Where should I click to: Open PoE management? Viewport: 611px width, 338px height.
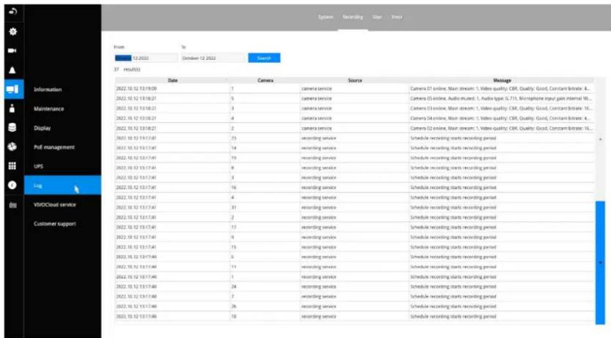click(54, 147)
